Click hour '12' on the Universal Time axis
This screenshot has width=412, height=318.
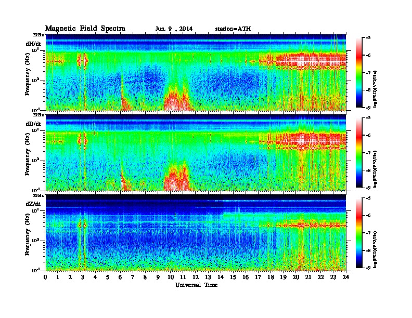(196, 277)
